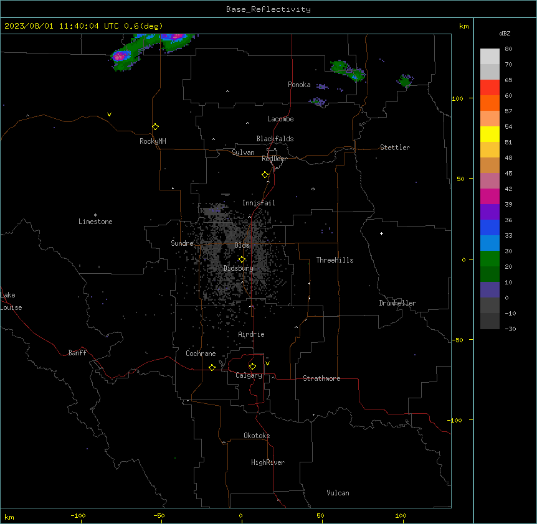Click the Airdrie label
The image size is (537, 524).
click(x=252, y=334)
